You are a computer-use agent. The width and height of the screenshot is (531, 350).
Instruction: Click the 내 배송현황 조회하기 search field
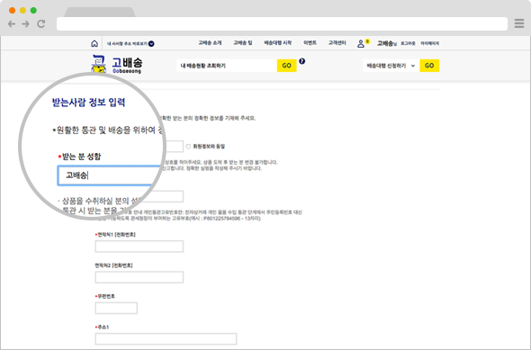(227, 66)
